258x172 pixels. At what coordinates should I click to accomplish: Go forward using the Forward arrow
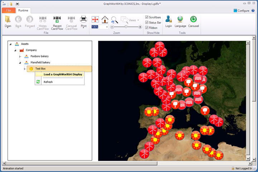(x=30, y=19)
